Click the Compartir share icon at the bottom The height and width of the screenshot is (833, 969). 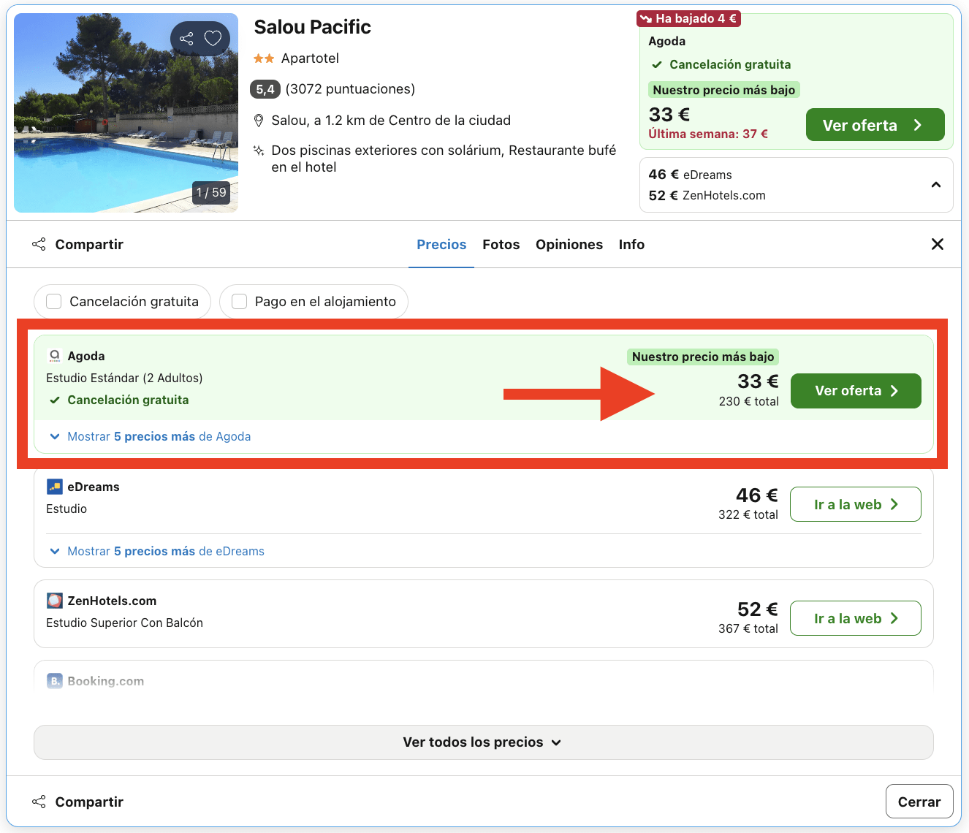coord(38,801)
